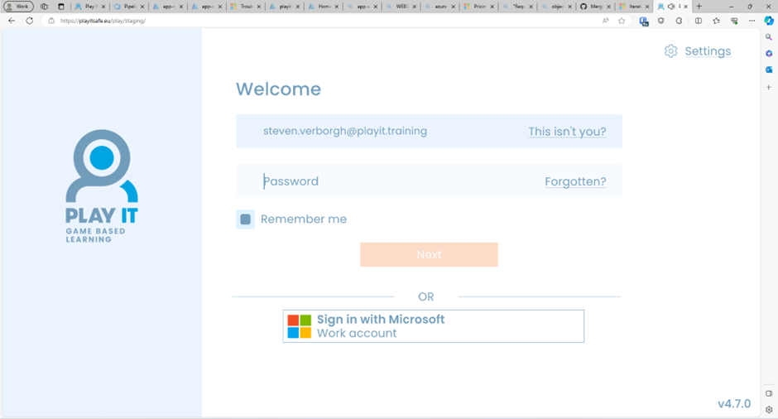778x419 pixels.
Task: Click the Microsoft logo on the sign-in button
Action: click(299, 326)
